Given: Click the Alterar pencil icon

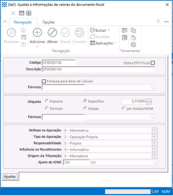Looking at the screenshot, I should pos(52,32).
